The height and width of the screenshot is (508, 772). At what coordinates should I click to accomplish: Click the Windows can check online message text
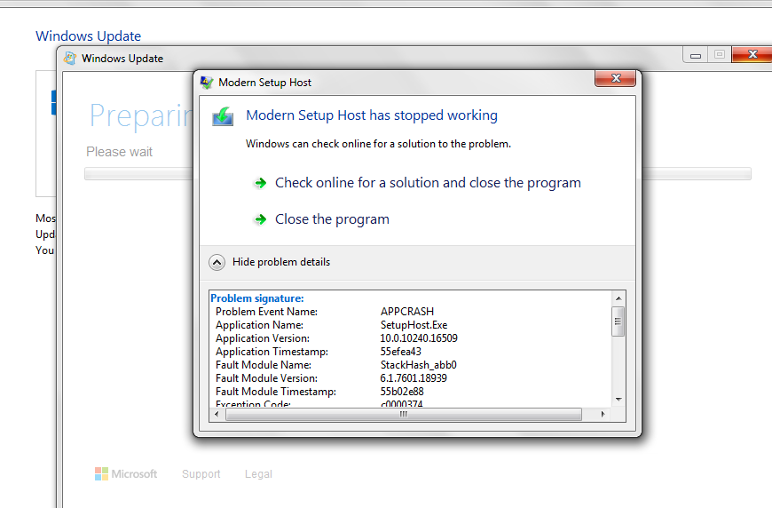378,144
